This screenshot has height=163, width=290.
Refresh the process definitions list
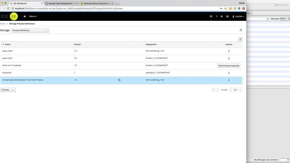(x=241, y=30)
